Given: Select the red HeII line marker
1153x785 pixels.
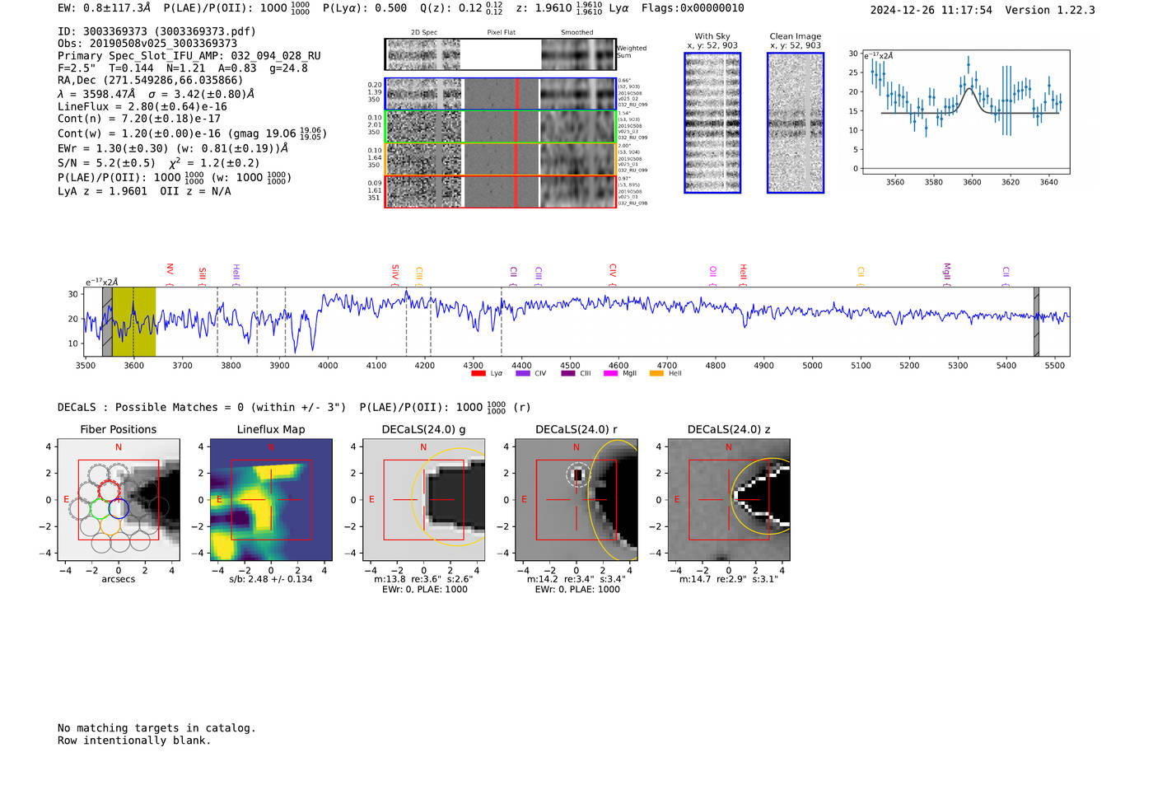Looking at the screenshot, I should coord(743,273).
